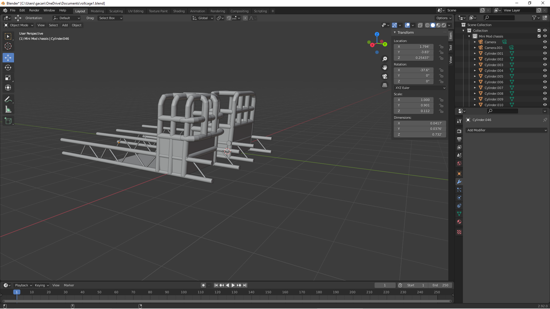Select the Cursor tool in toolbar
This screenshot has height=309, width=550.
coord(8,46)
